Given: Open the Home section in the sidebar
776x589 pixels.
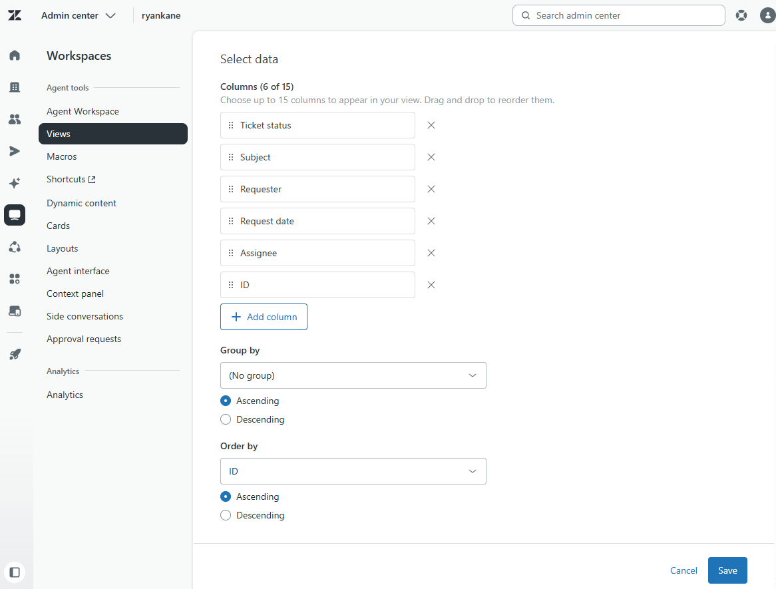Looking at the screenshot, I should (x=15, y=55).
